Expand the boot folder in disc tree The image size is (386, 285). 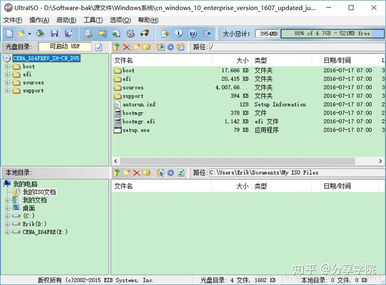7,66
